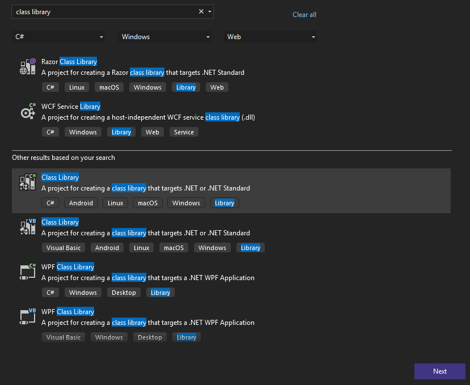This screenshot has width=470, height=385.
Task: Click the Razor Class Library template icon
Action: 28,66
